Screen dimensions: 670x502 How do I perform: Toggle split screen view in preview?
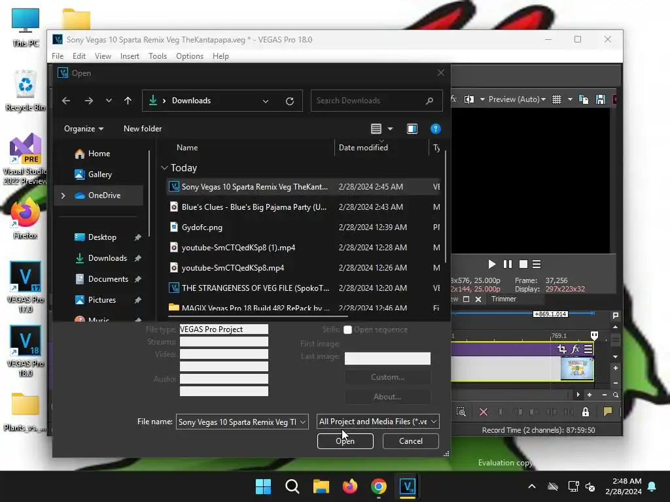[469, 99]
